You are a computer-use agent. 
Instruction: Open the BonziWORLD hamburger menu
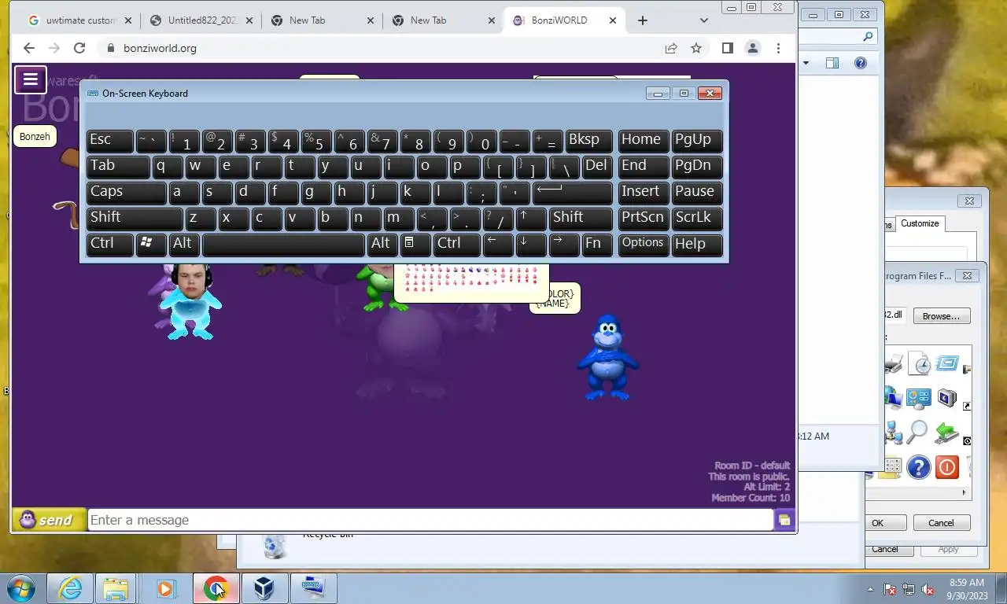point(31,79)
